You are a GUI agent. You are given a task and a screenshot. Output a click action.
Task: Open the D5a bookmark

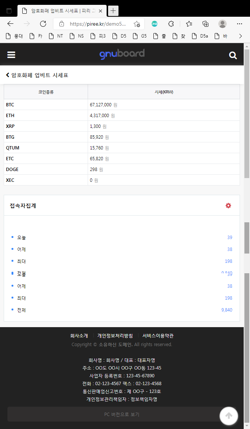point(200,36)
